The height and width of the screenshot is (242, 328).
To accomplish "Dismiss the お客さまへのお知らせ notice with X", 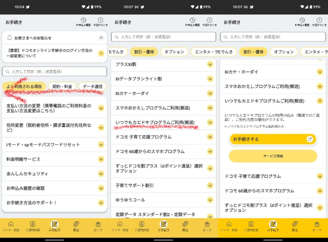I will click(101, 38).
